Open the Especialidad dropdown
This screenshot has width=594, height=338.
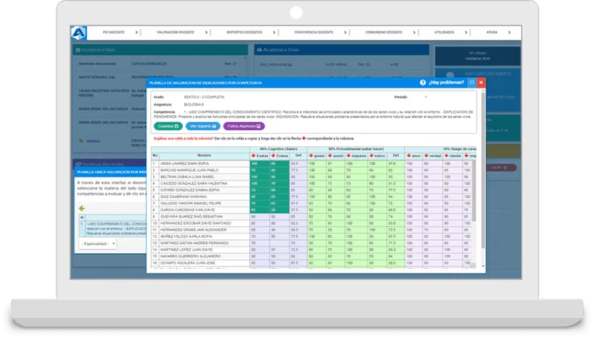98,244
